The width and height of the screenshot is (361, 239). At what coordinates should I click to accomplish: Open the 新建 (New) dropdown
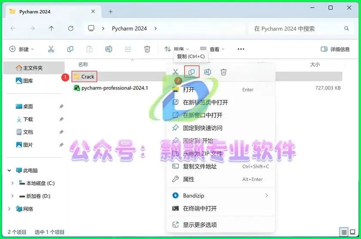(21, 49)
